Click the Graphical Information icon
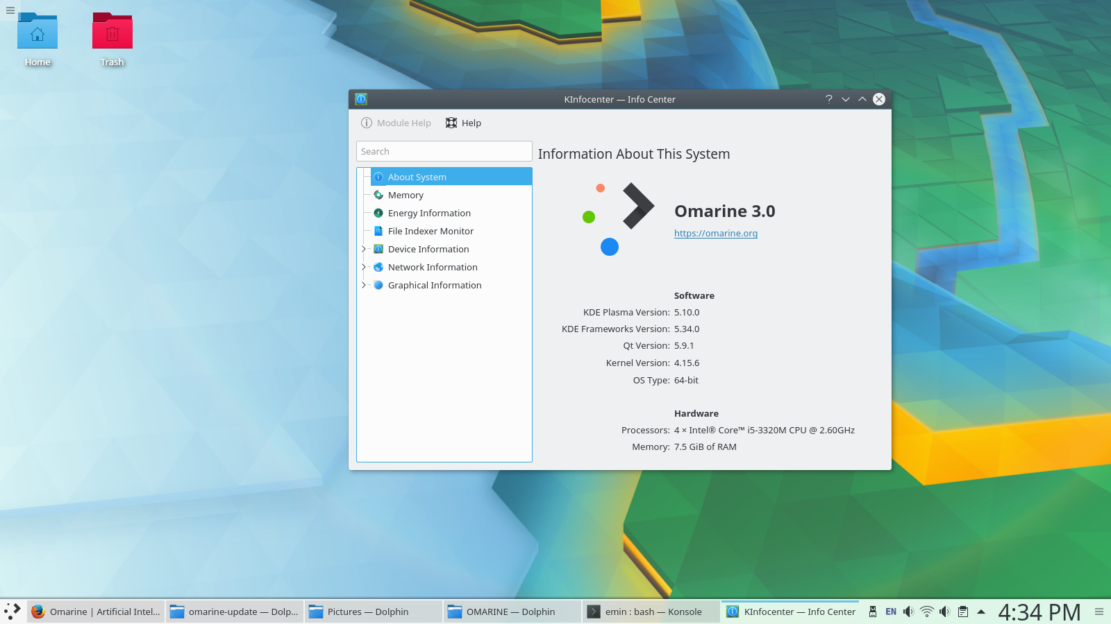 point(378,285)
